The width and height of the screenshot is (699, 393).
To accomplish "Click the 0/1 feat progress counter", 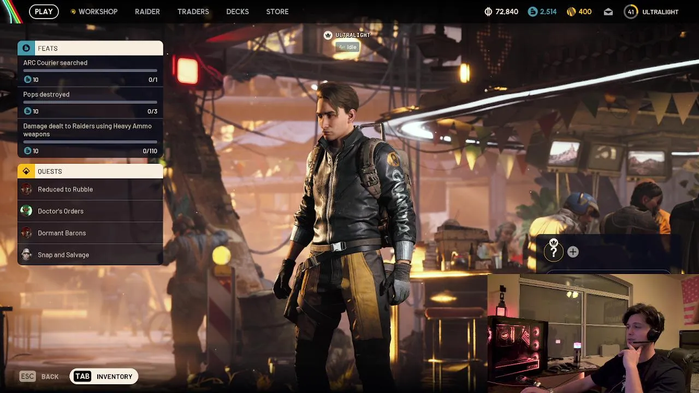I will 153,80.
